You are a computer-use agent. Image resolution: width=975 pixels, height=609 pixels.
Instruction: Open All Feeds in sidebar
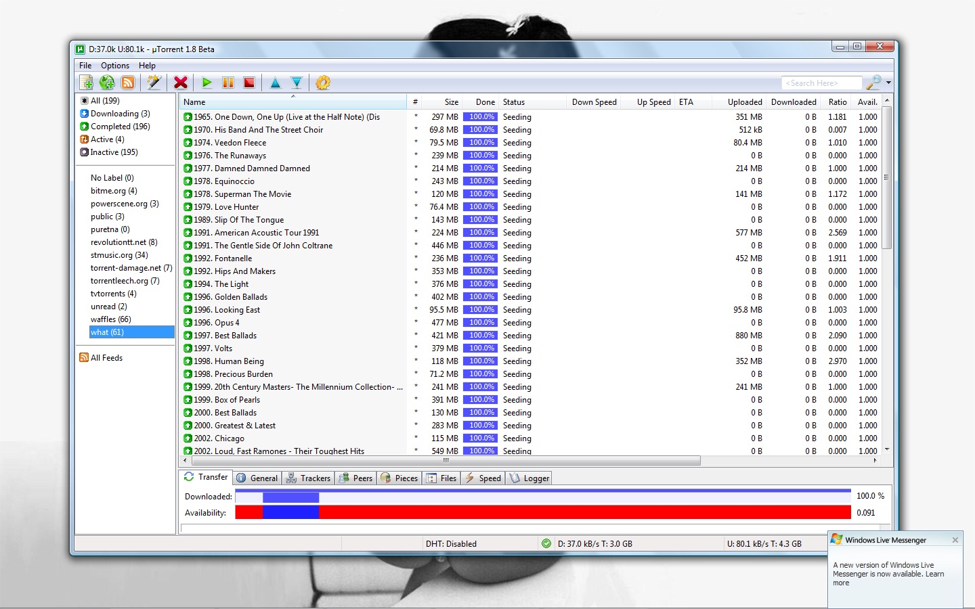[x=102, y=358]
